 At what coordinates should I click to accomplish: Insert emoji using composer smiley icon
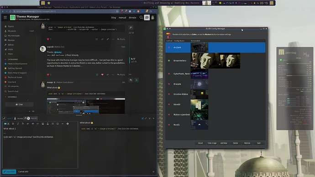(58, 124)
